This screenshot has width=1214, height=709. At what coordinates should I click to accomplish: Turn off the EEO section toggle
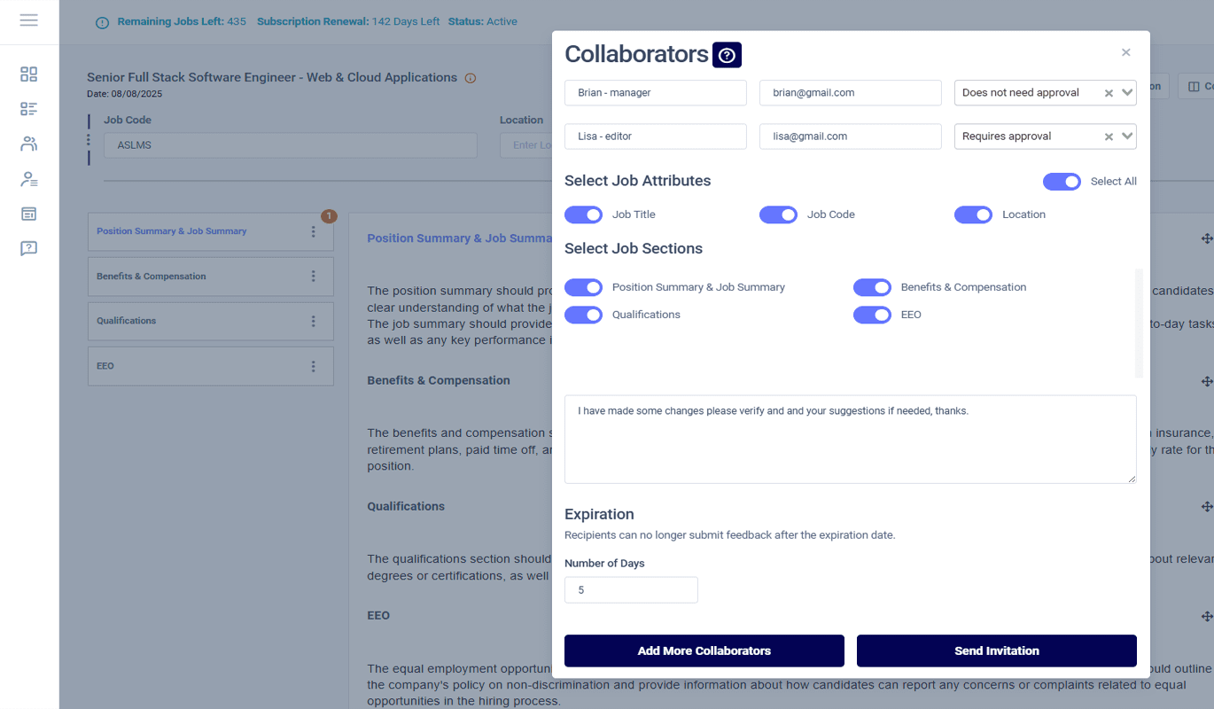tap(872, 315)
